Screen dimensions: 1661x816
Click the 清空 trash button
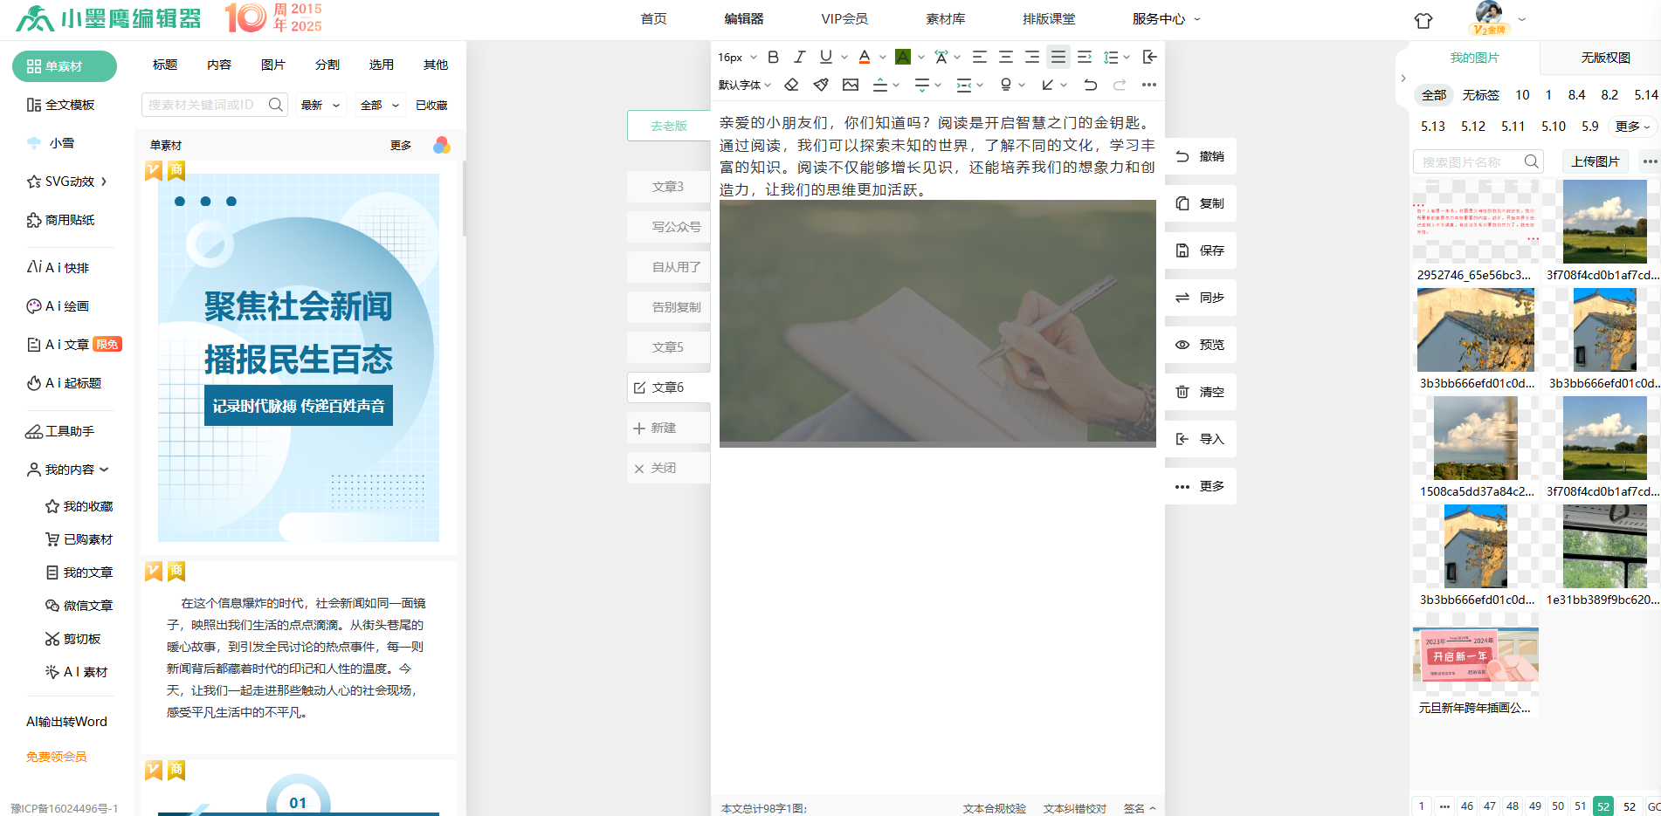coord(1201,392)
